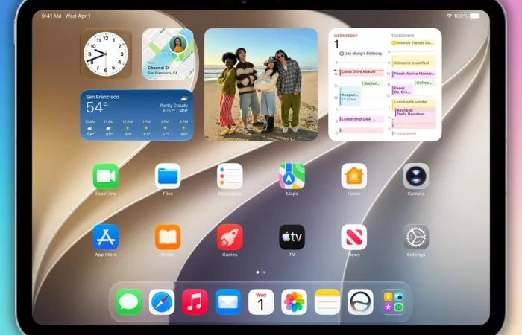The width and height of the screenshot is (522, 335).
Task: Open the Loma Drive kickoff event
Action: 362,72
